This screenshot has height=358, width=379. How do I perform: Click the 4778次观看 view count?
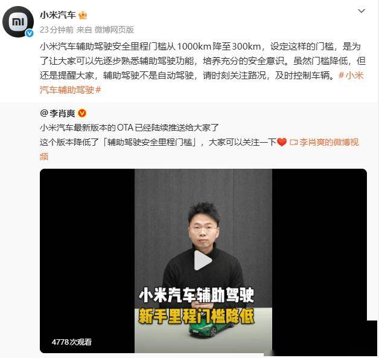click(72, 342)
